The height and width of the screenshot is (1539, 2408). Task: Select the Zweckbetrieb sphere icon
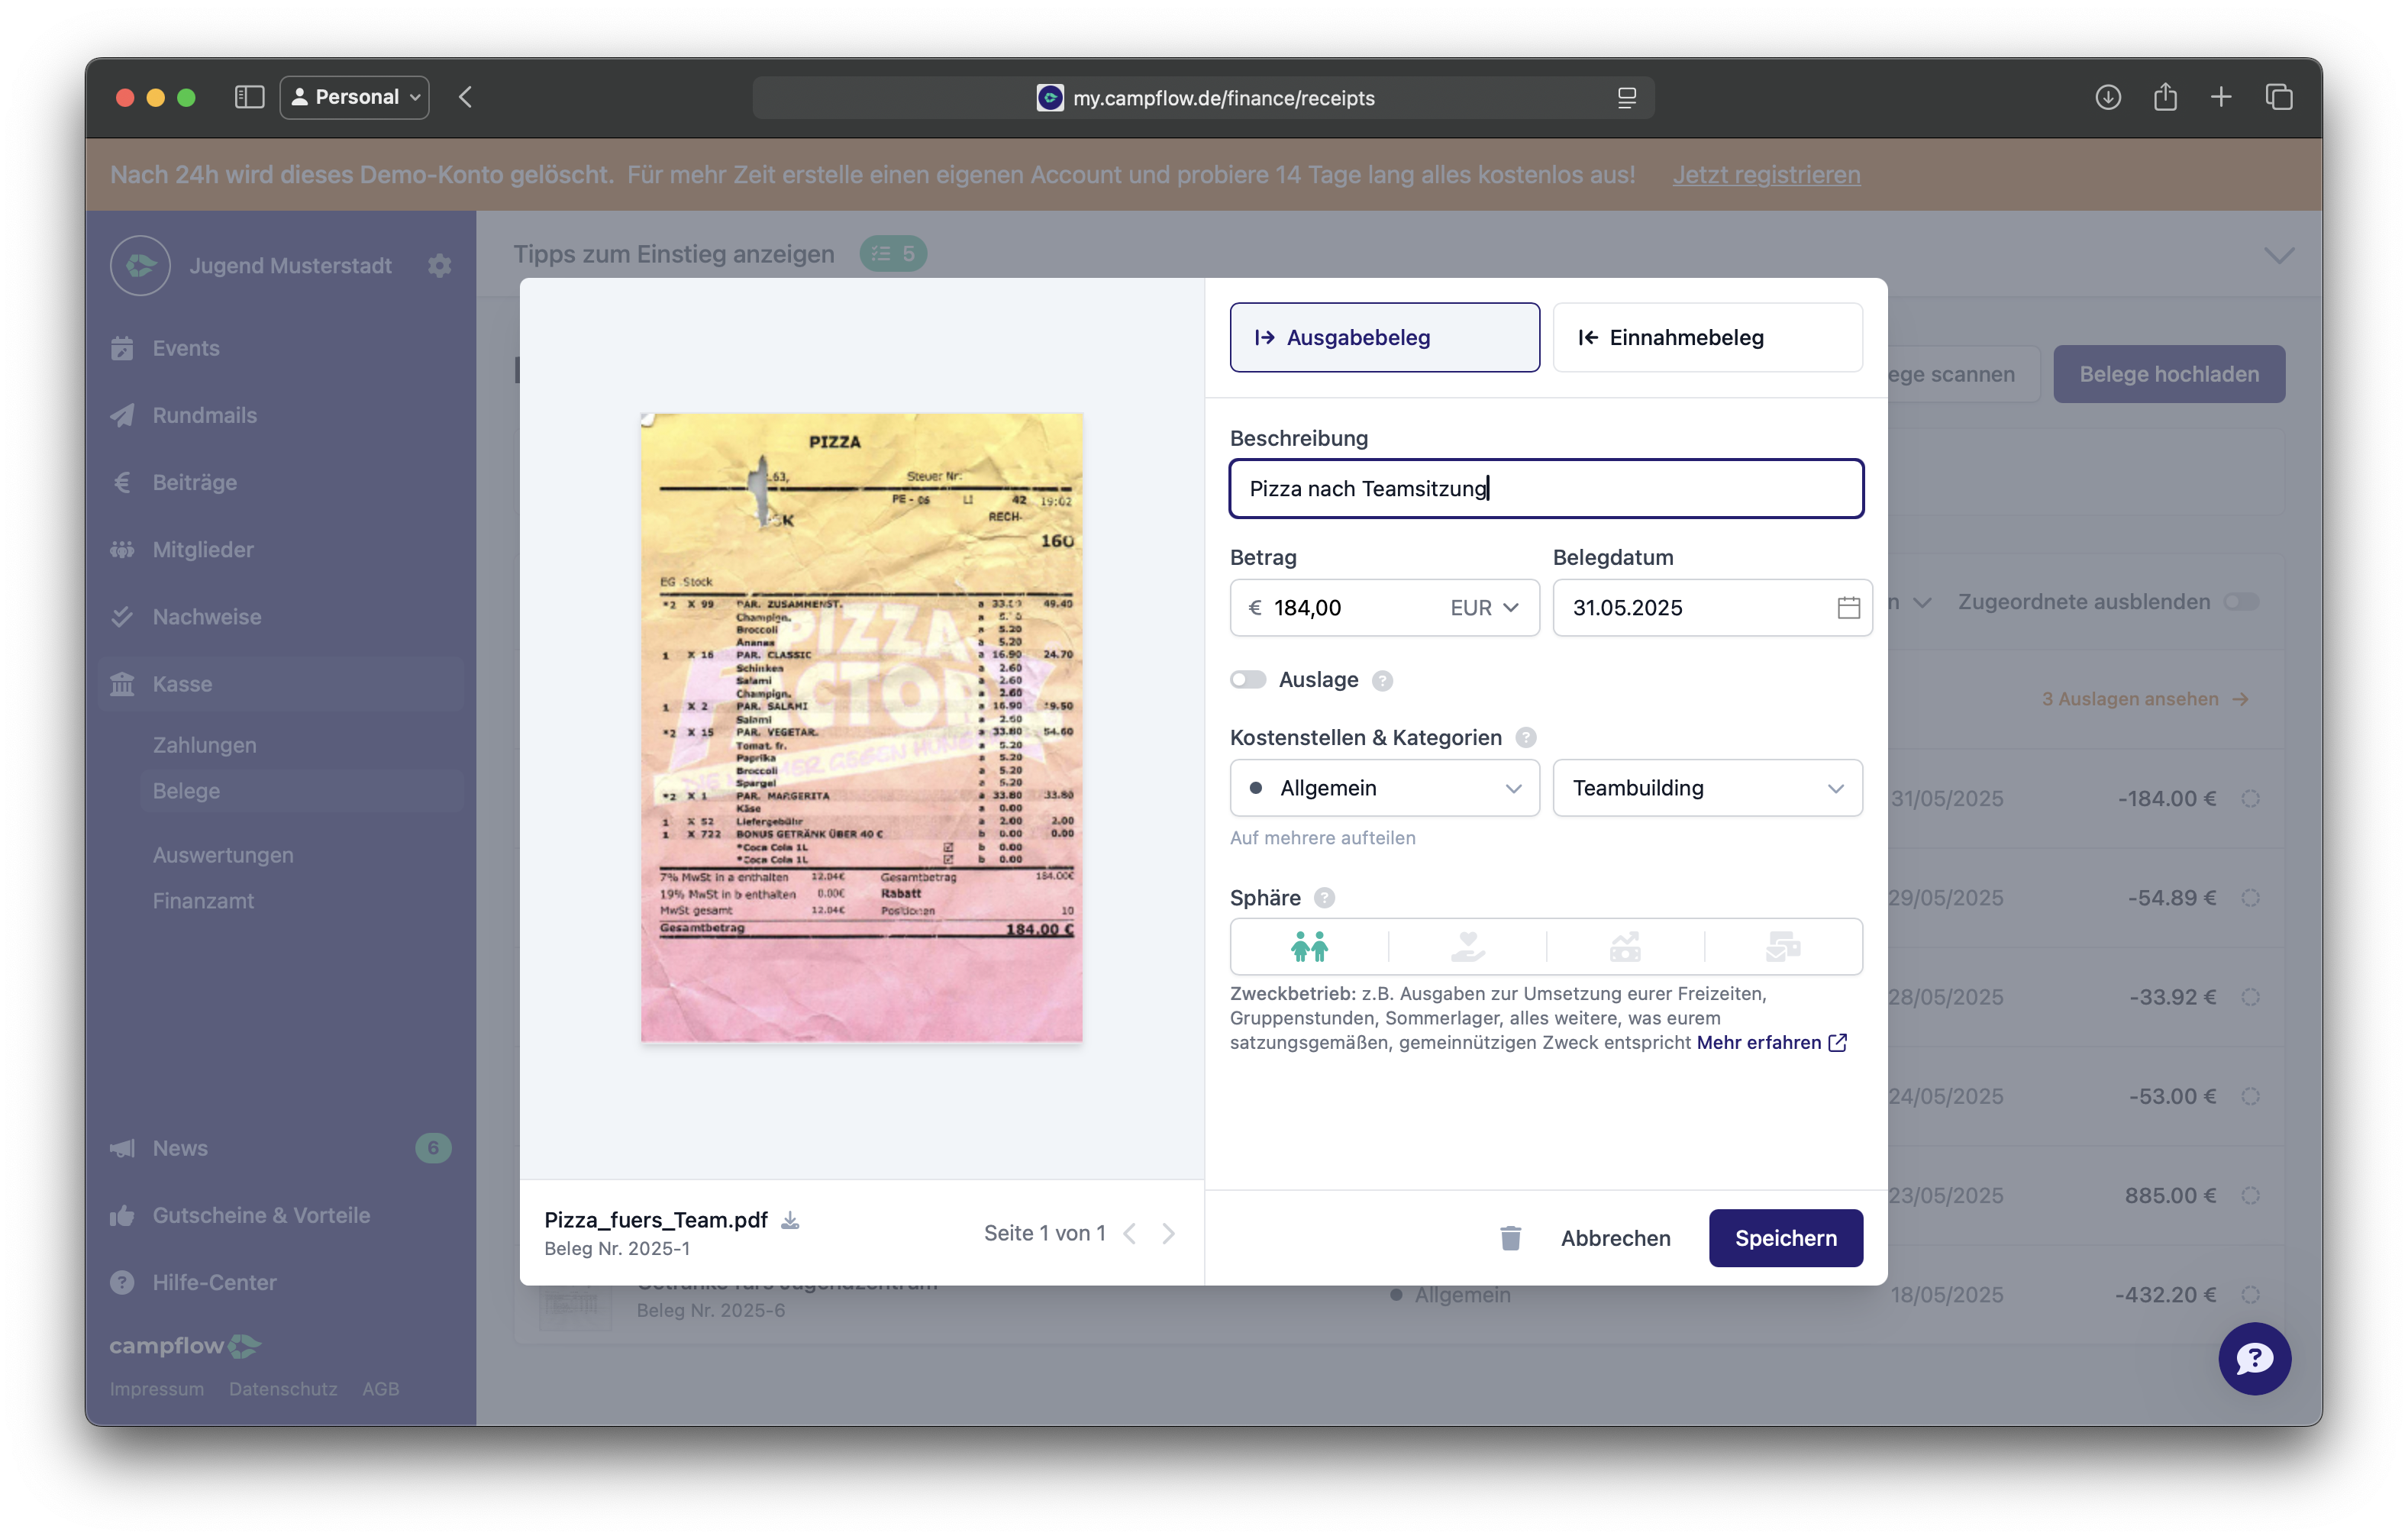coord(1309,946)
